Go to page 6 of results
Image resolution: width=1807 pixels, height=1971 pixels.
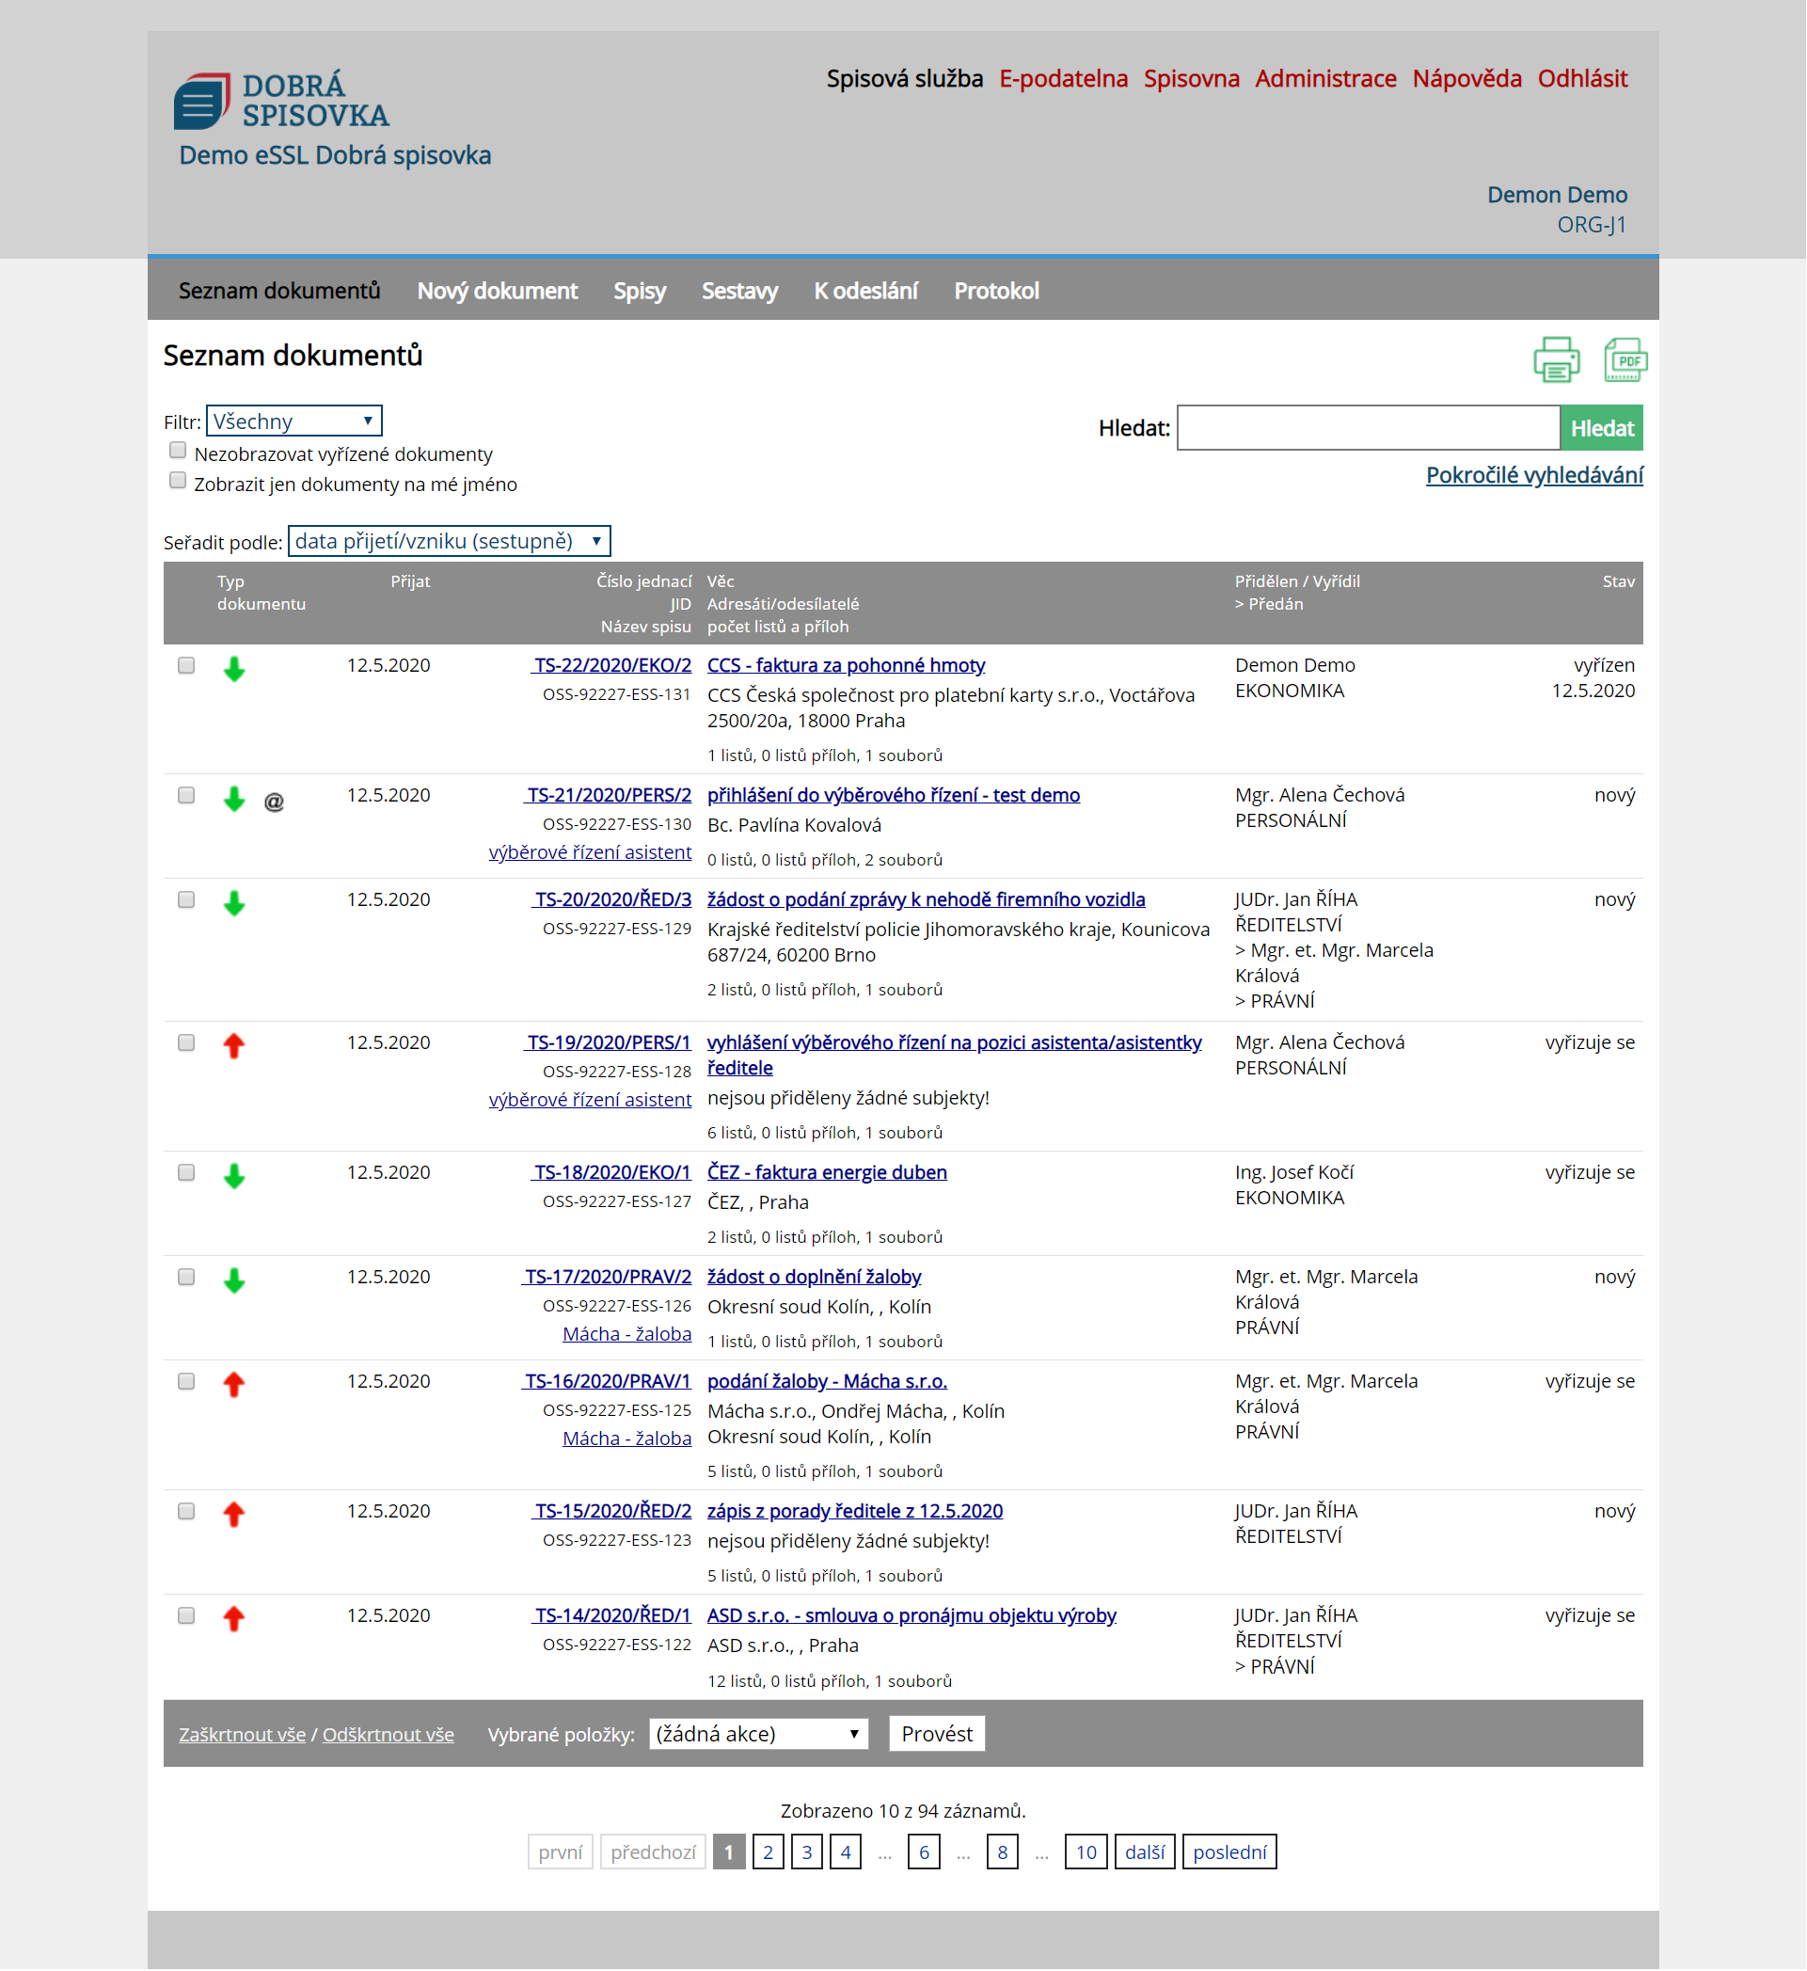(924, 1853)
